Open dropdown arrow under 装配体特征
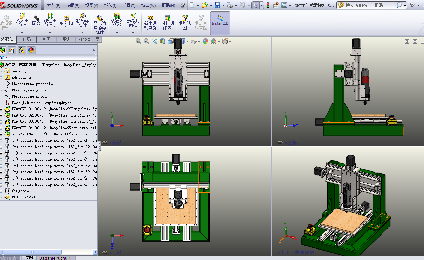The width and height of the screenshot is (424, 260). coord(117,33)
